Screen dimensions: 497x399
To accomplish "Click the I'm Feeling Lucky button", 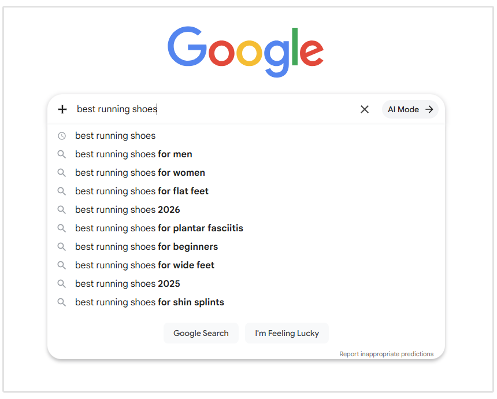I will (x=287, y=333).
